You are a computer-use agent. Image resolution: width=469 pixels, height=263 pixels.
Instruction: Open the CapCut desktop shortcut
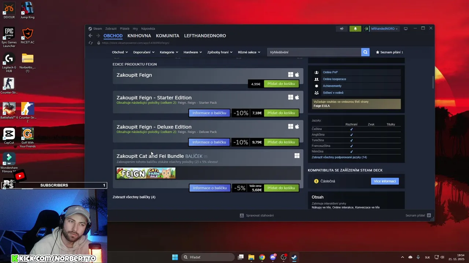click(9, 136)
